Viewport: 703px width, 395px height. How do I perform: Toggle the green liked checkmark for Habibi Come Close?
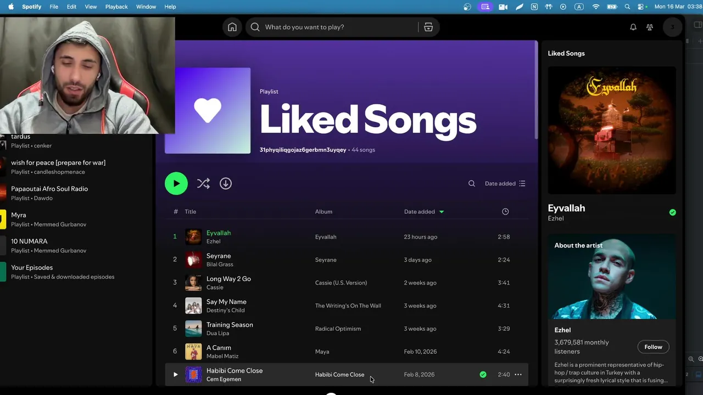click(x=483, y=375)
